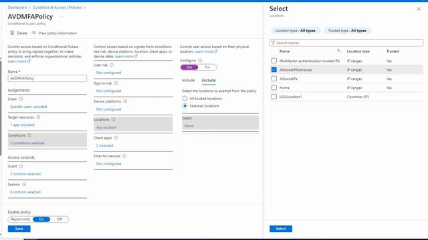The image size is (428, 240).
Task: Click None under the Select locations box
Action: click(189, 126)
